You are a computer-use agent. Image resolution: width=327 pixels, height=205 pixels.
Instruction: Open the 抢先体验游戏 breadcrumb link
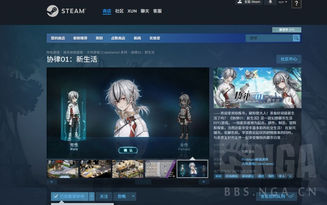(73, 52)
